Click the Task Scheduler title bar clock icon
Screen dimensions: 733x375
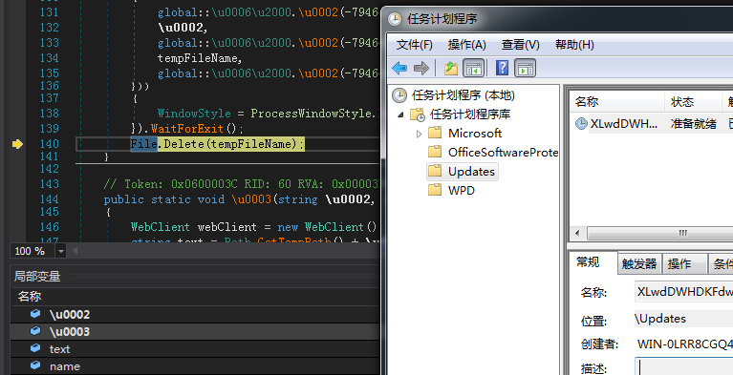(395, 19)
